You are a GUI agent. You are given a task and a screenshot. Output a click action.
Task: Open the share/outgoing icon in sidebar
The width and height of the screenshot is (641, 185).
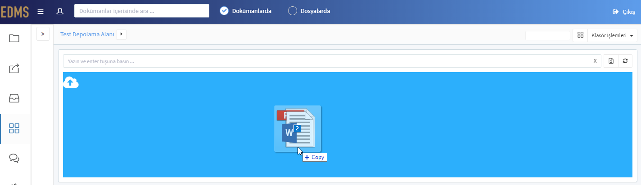[x=14, y=69]
